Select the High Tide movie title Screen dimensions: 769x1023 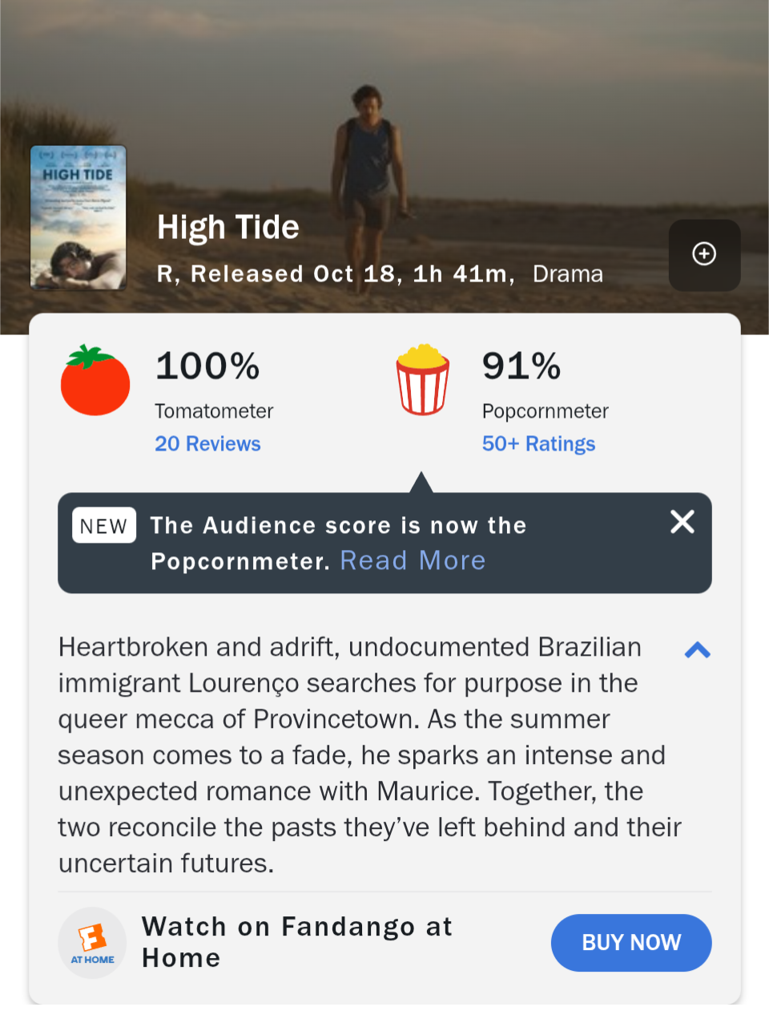pos(228,228)
